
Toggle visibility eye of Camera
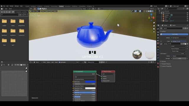[x=187, y=15]
